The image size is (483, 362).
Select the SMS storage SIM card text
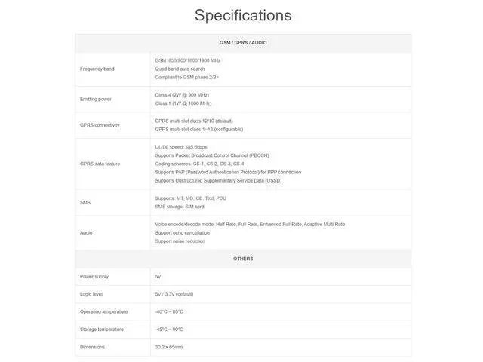(180, 207)
